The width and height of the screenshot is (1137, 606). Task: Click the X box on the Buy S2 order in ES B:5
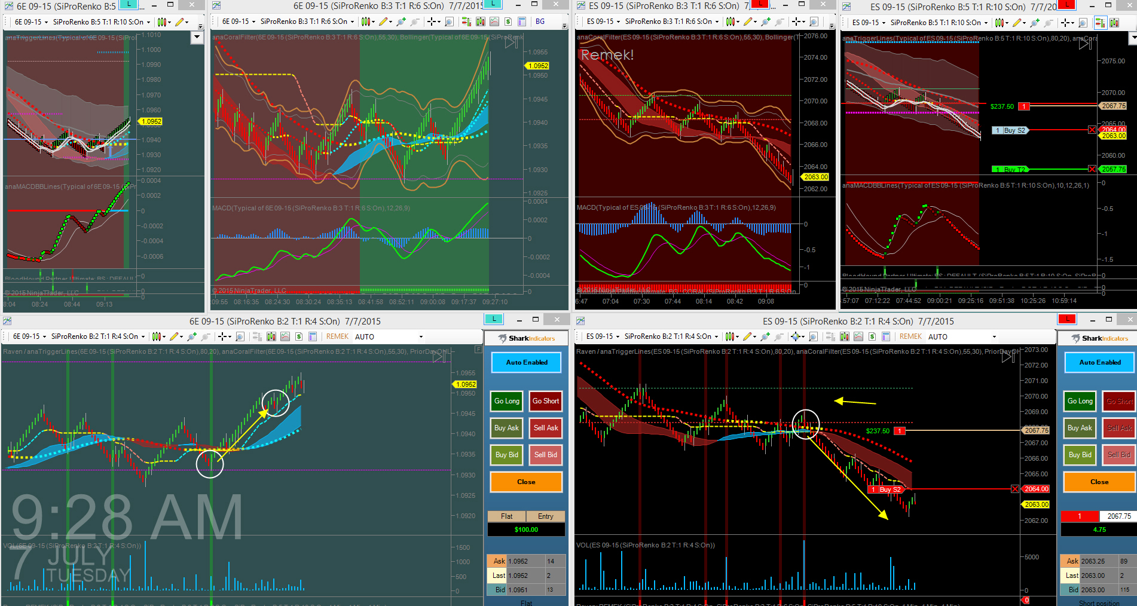[x=1092, y=130]
